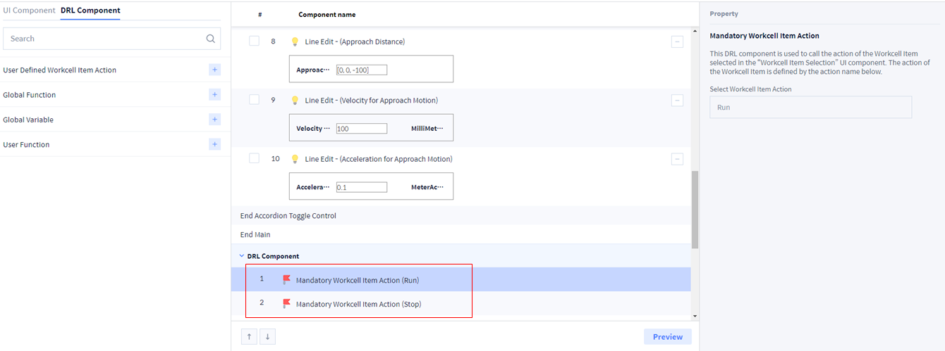The height and width of the screenshot is (351, 945).
Task: Collapse Acceleration for Approach Motion row
Action: pos(677,159)
